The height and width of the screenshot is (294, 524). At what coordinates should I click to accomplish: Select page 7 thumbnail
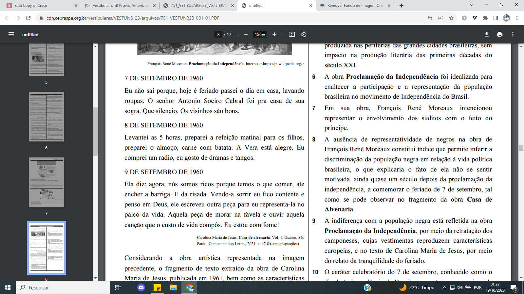click(47, 182)
